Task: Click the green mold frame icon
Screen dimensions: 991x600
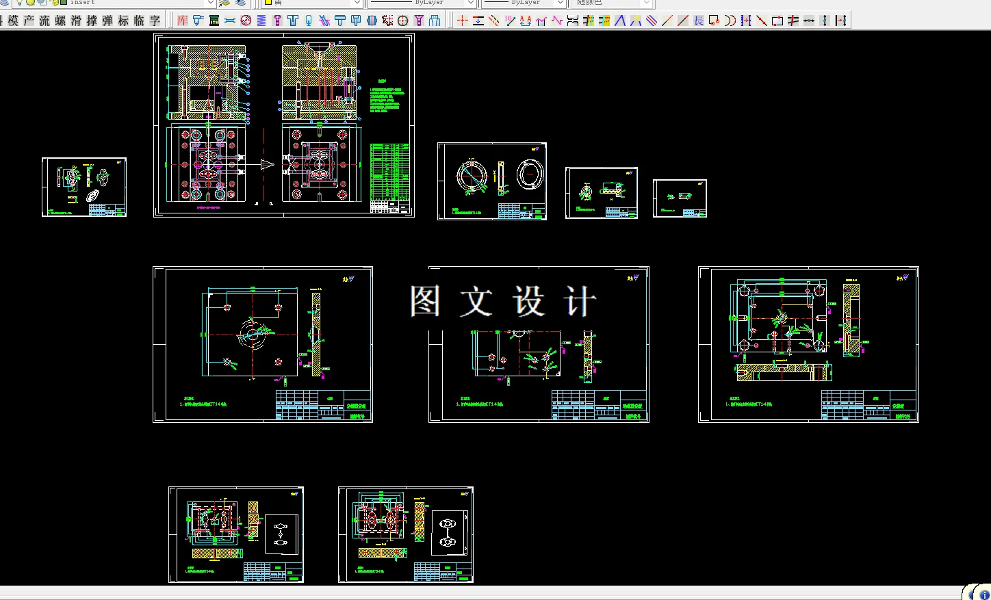Action: tap(214, 21)
